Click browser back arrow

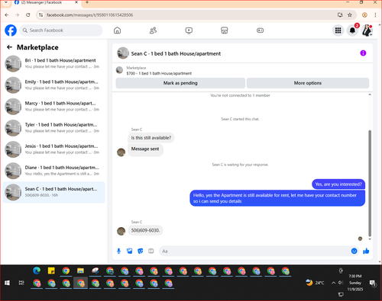7,15
